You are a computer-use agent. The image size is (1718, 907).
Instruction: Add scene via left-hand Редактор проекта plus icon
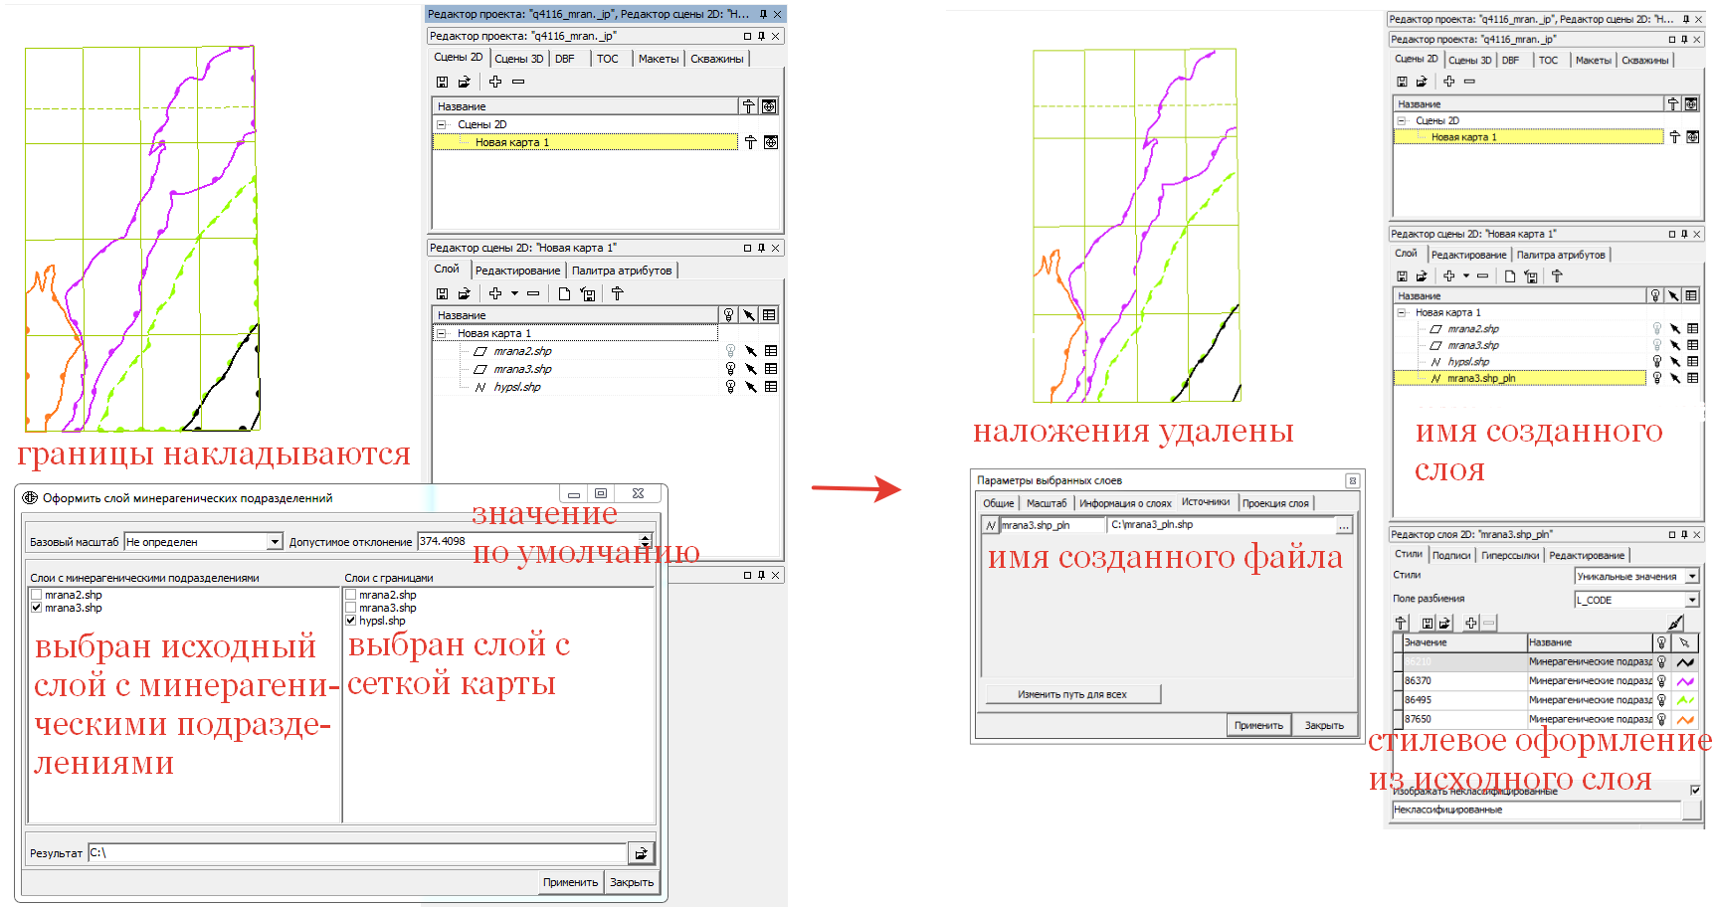pyautogui.click(x=494, y=82)
